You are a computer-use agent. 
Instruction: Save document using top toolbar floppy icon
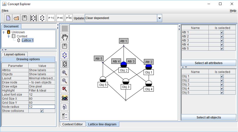[x=24, y=18]
